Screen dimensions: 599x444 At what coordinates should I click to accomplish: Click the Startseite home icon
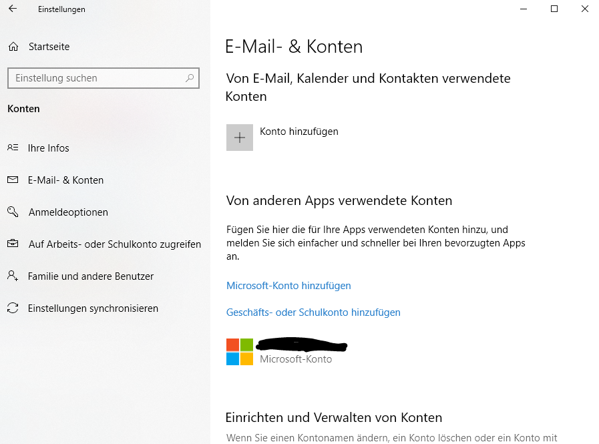tap(13, 47)
